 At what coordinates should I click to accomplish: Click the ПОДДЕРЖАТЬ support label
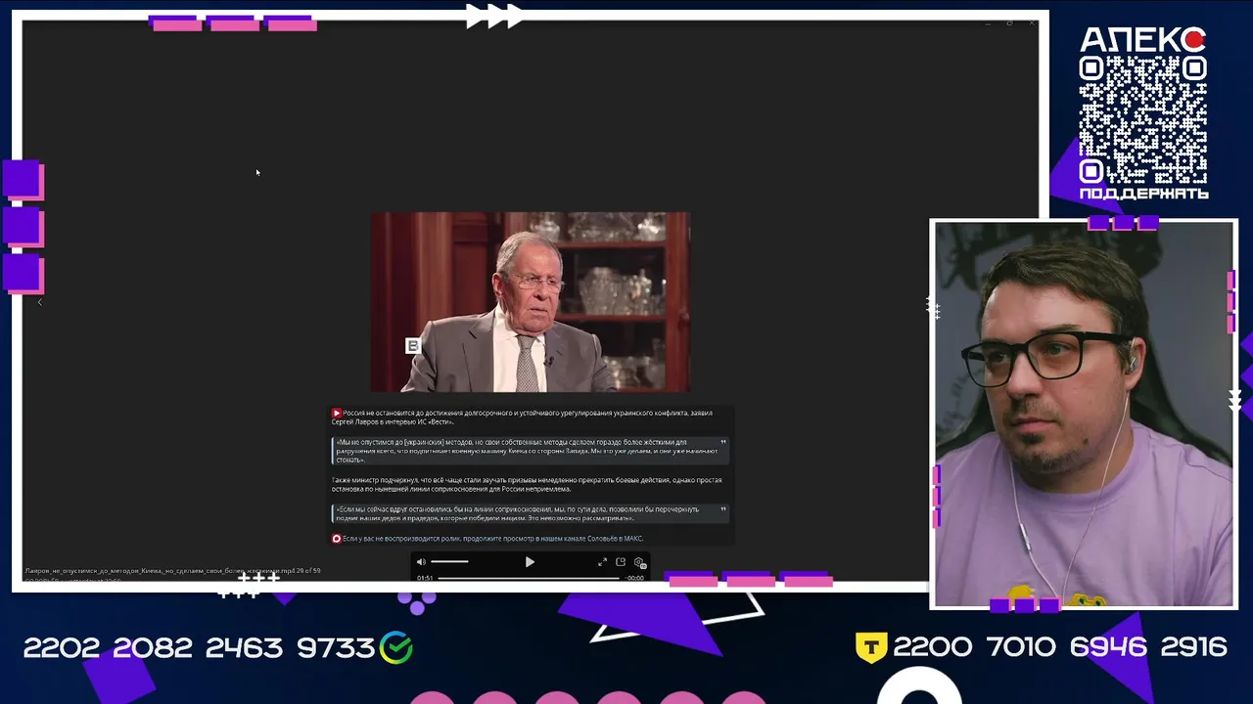[x=1143, y=194]
